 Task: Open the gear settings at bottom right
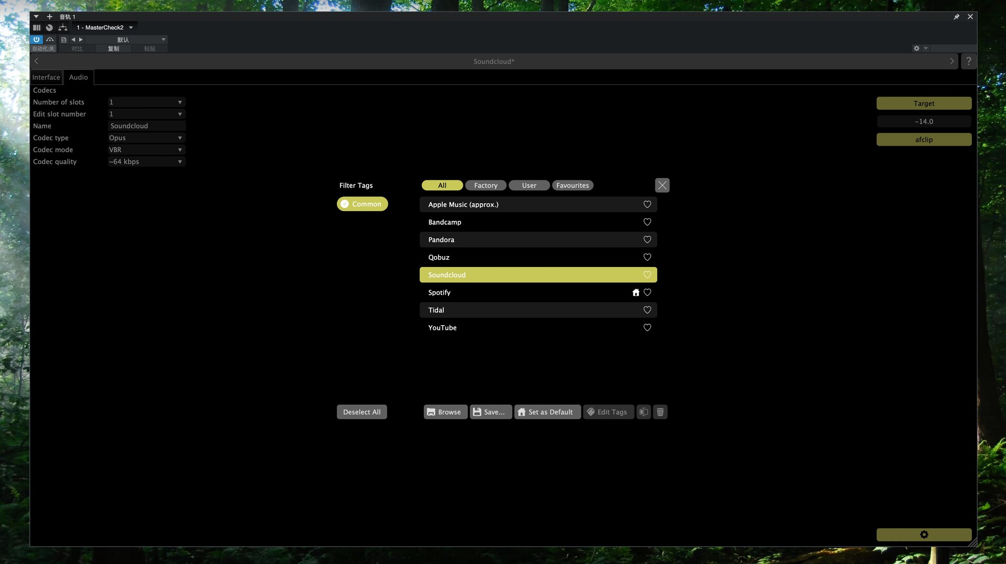click(x=924, y=535)
